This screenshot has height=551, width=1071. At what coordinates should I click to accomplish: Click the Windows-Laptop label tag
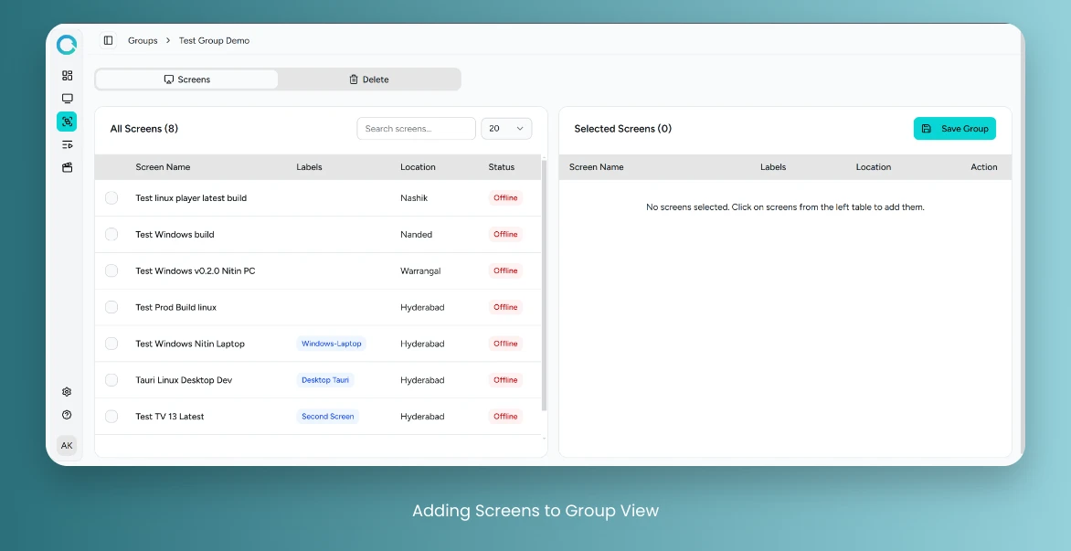coord(332,344)
